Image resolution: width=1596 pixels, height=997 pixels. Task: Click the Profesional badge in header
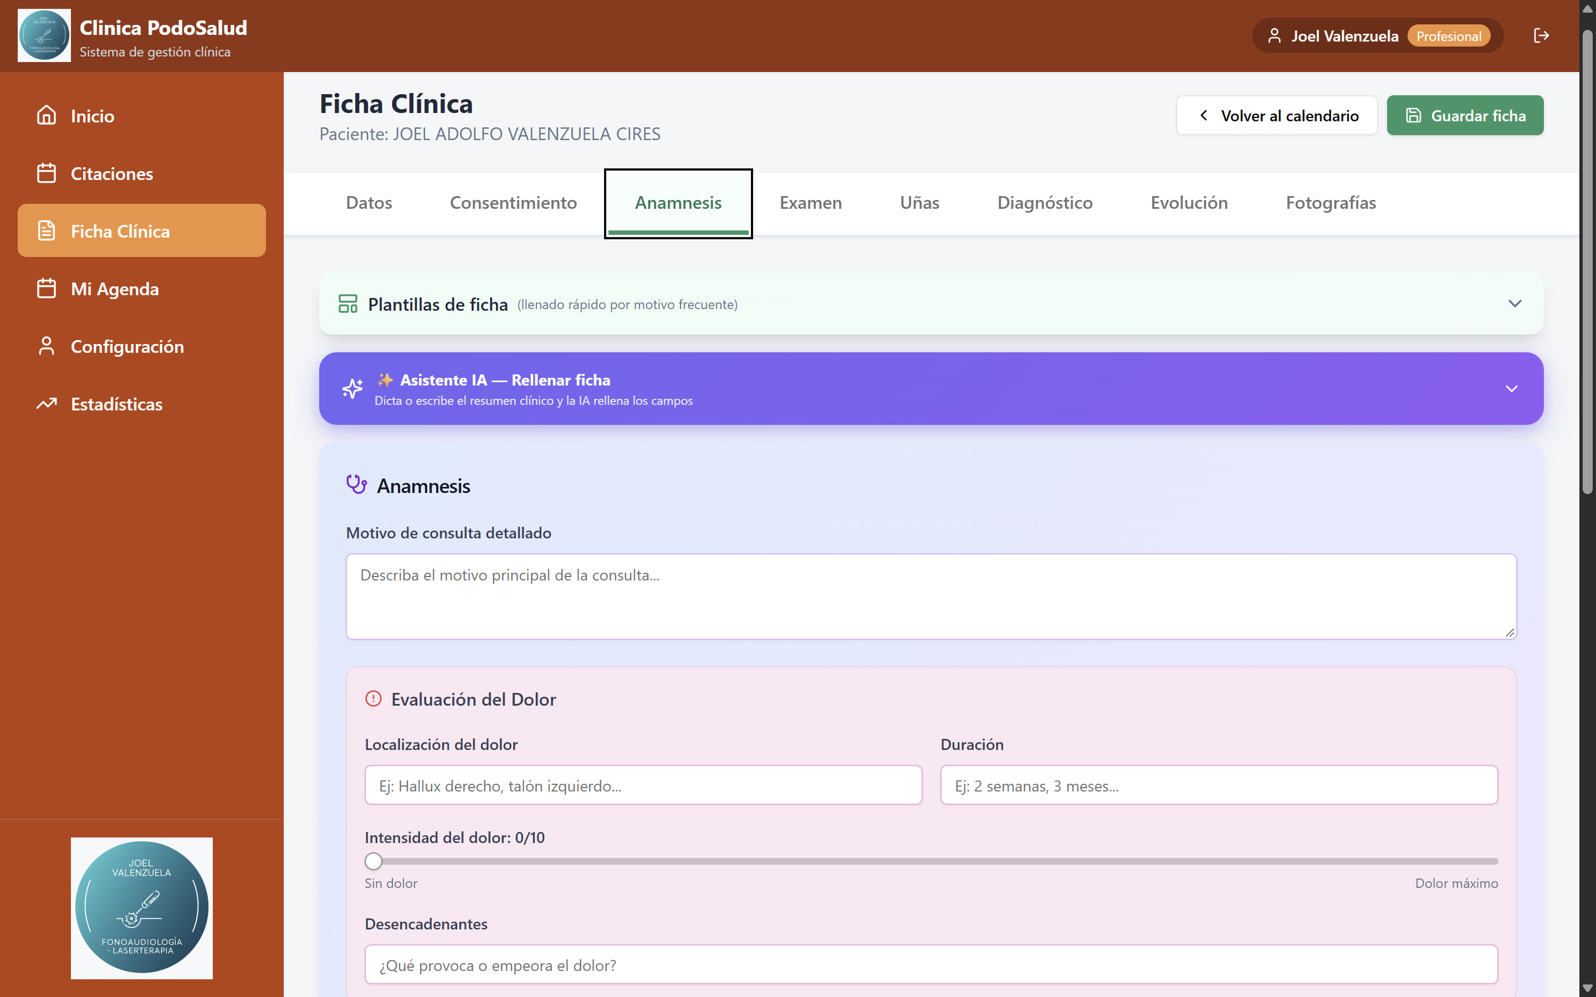pos(1448,35)
